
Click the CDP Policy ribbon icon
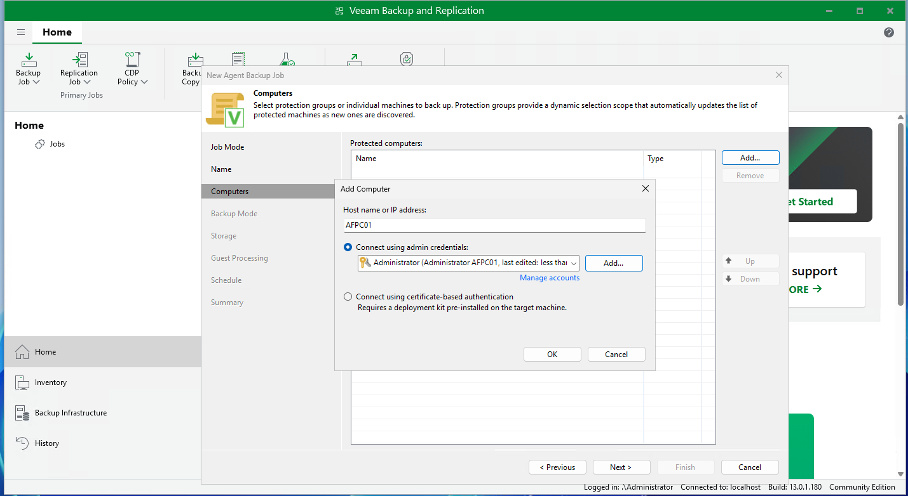(x=132, y=60)
